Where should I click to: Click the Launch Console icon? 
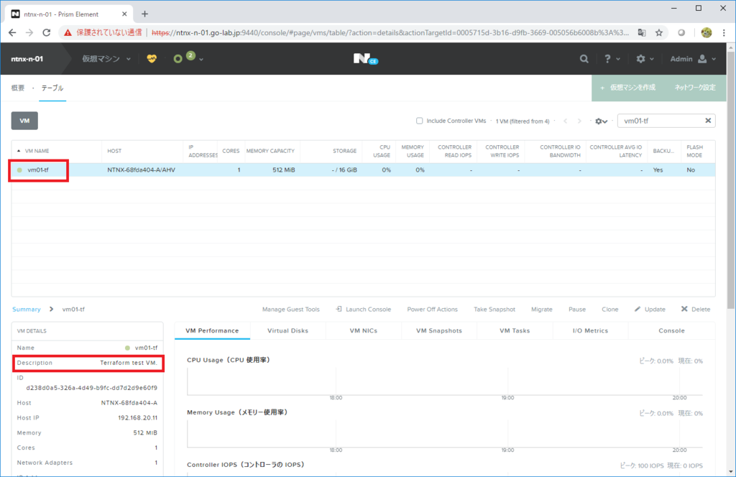click(x=339, y=309)
